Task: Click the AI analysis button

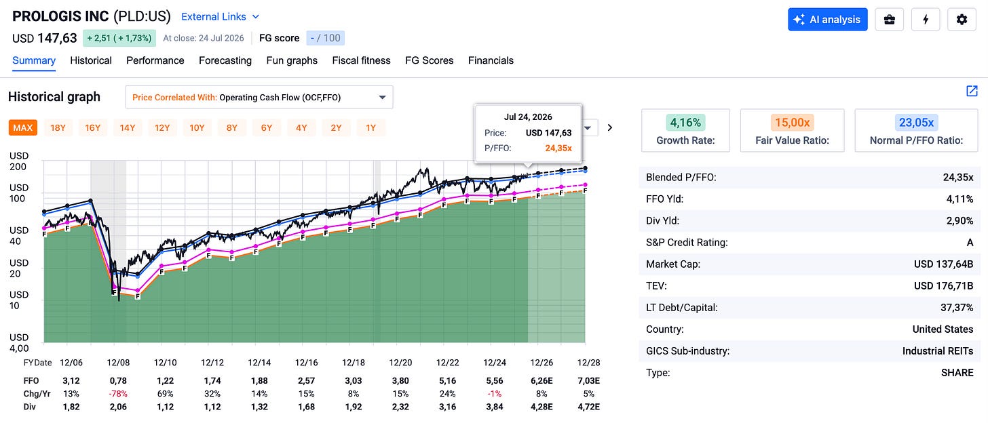Action: coord(828,20)
